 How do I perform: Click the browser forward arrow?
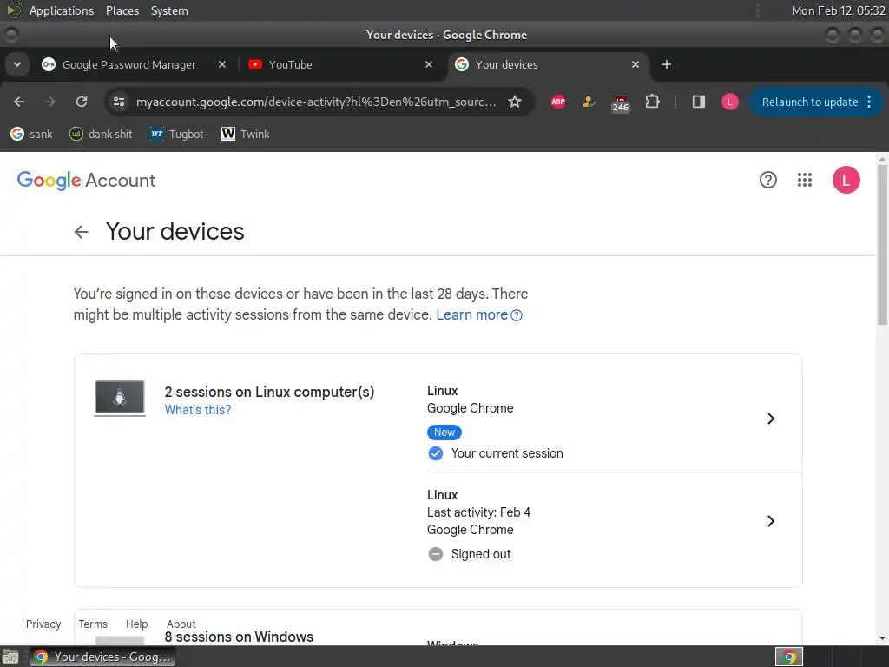(x=49, y=102)
